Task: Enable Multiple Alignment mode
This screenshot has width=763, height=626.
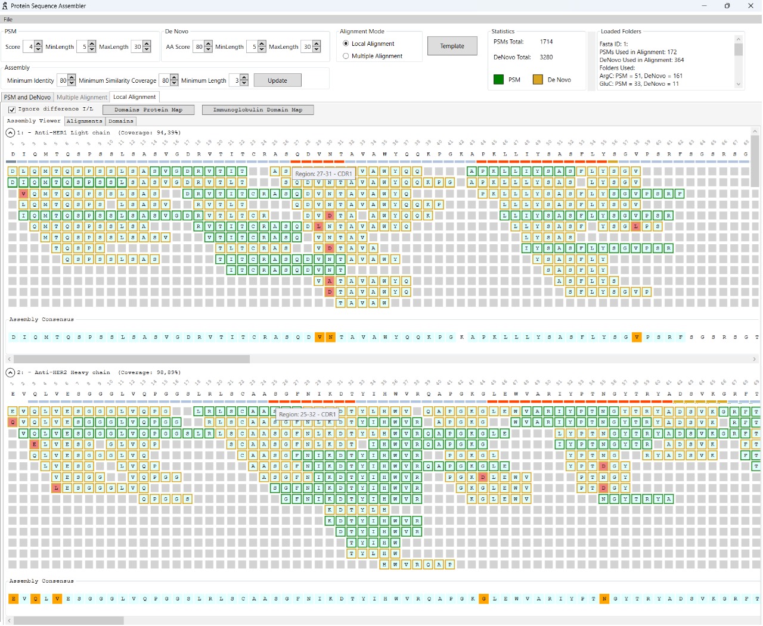Action: click(x=347, y=55)
